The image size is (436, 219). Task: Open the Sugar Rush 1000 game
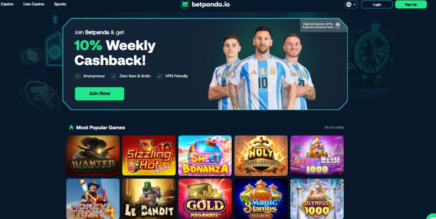point(317,155)
